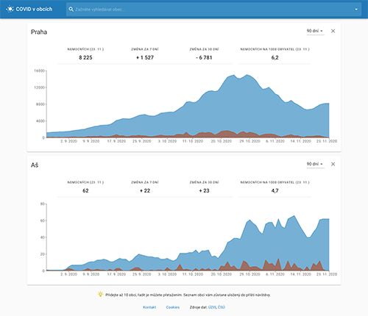Open the ČSÚ data source link
Screen dimensions: 368x316
pyautogui.click(x=222, y=307)
